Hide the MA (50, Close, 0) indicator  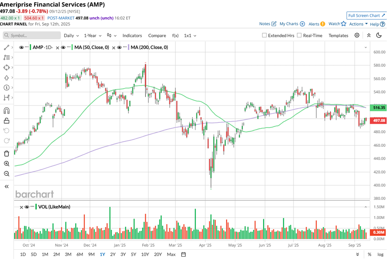click(63, 47)
